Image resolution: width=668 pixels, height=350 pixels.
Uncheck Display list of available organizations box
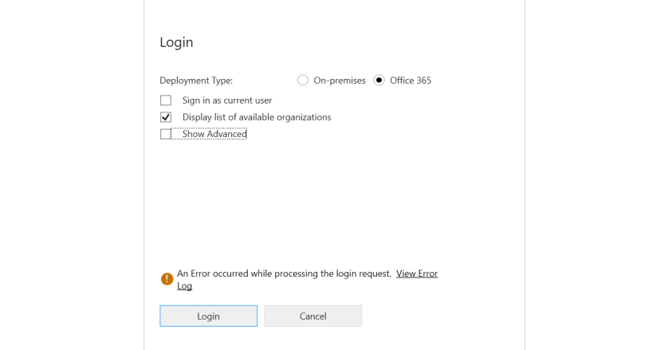point(166,117)
